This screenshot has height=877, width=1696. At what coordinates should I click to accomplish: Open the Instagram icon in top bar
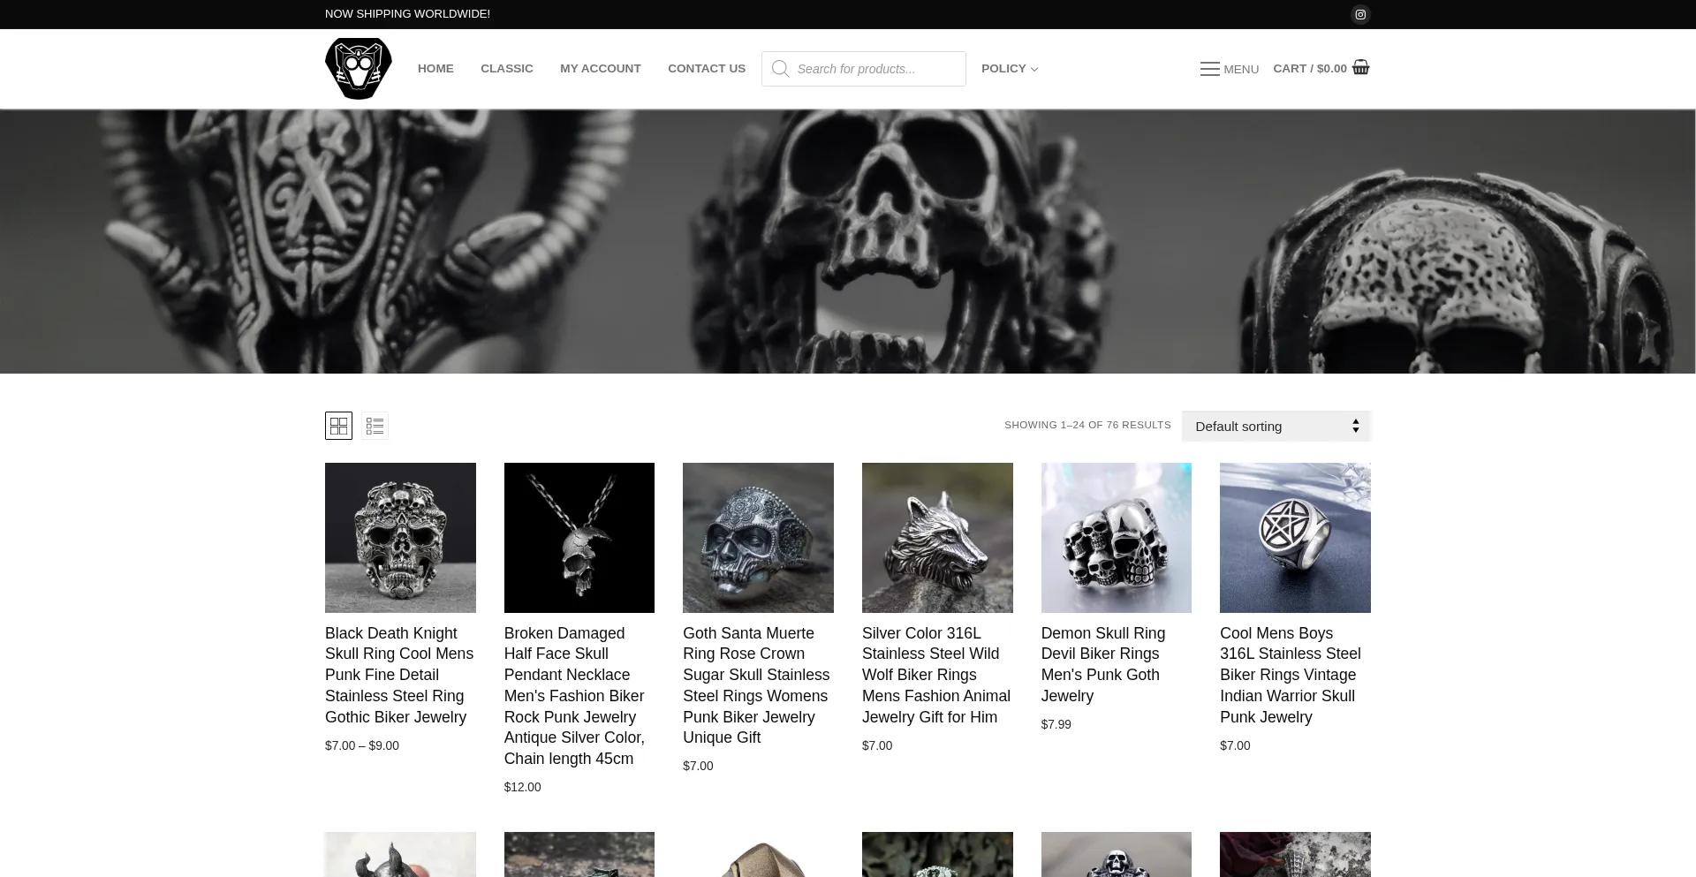1360,14
